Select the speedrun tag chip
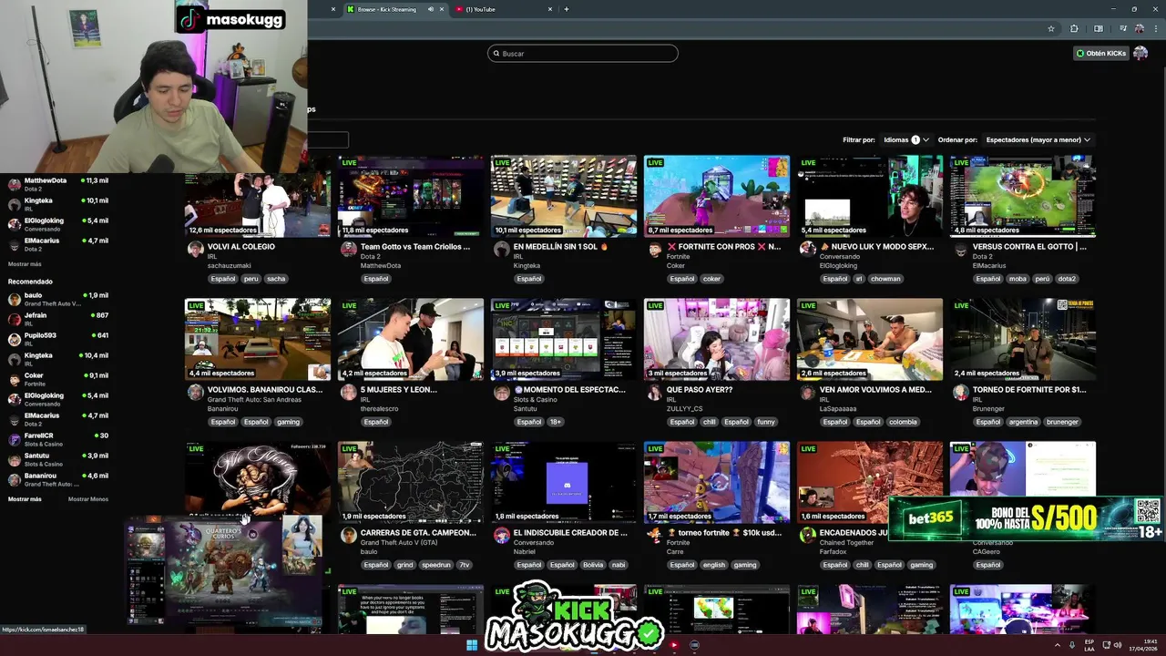 pos(436,565)
